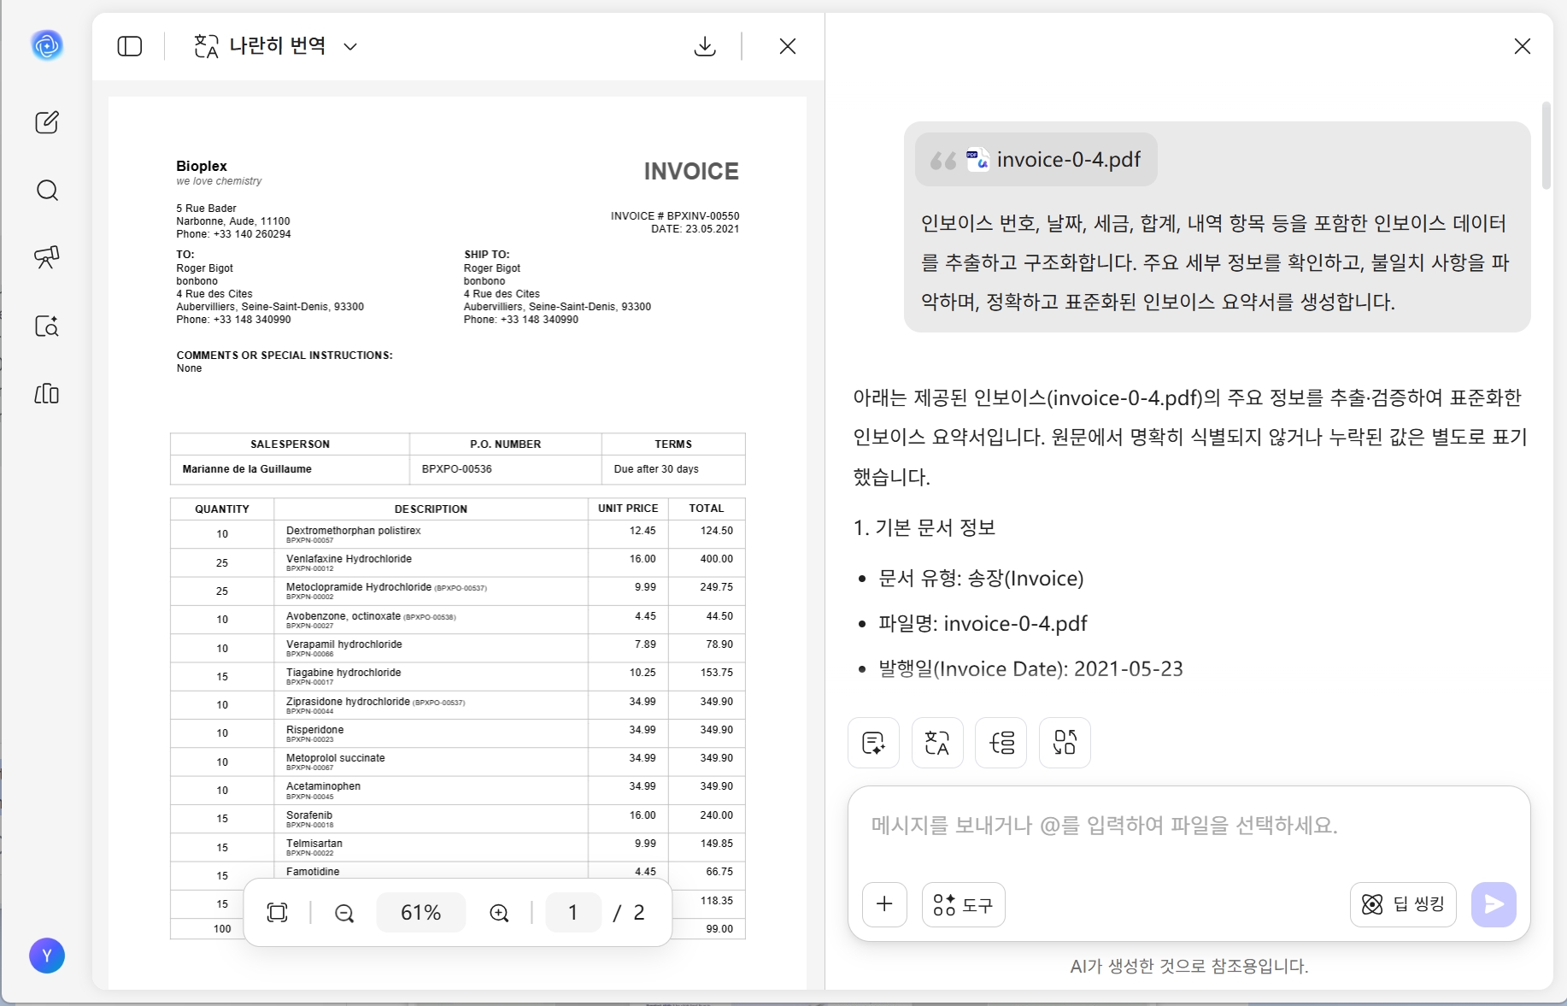
Task: Click the current page number field
Action: pos(573,913)
